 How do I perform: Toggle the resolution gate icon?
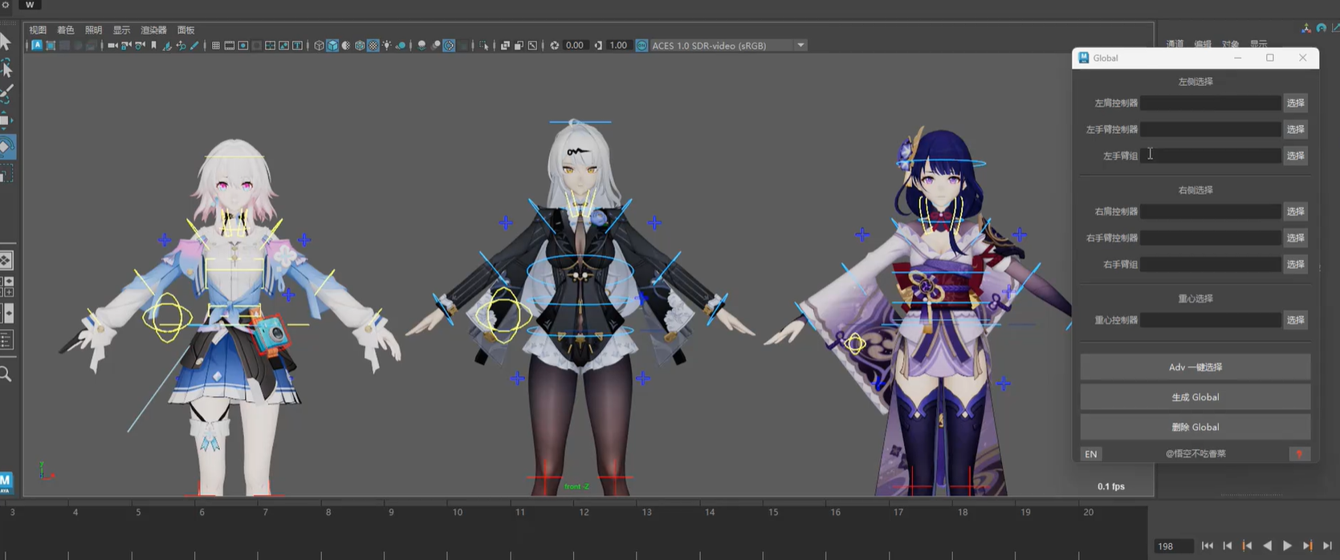click(x=243, y=46)
